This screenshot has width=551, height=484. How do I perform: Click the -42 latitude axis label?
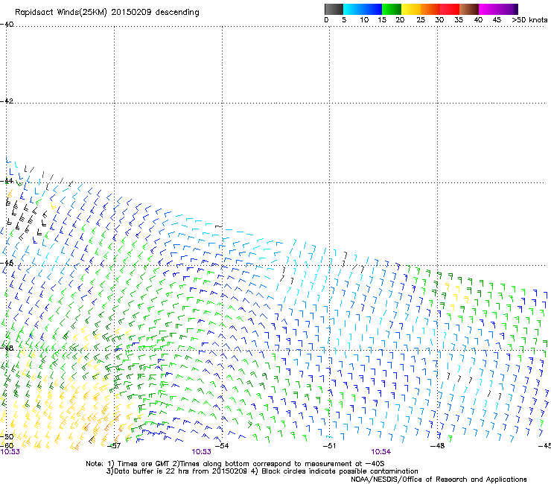coord(7,101)
